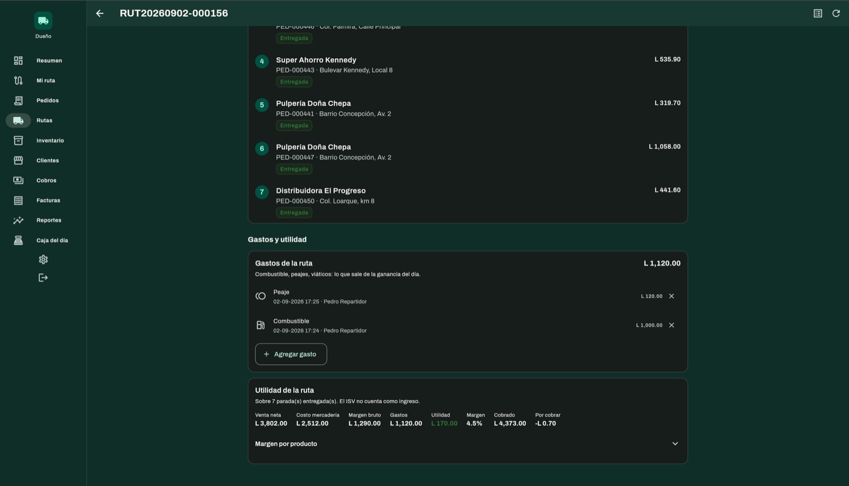Click Por cobrar value -L 0.70

(545, 423)
